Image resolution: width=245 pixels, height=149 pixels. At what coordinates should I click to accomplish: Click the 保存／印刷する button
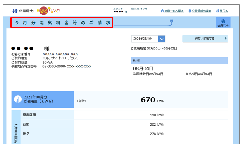click(205, 39)
